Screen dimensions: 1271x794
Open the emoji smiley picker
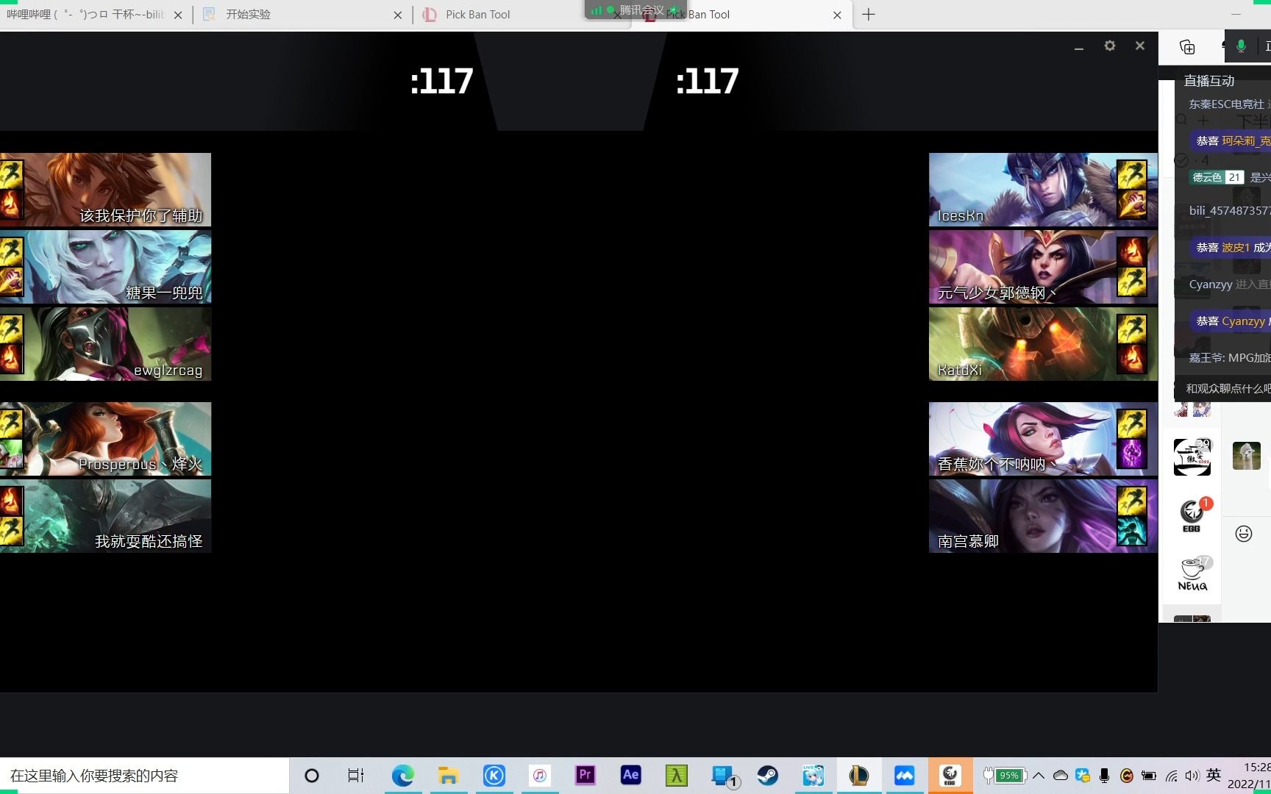[1244, 533]
